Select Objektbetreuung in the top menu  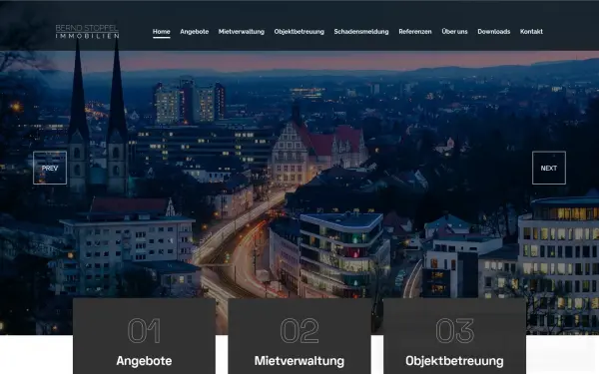(x=299, y=32)
